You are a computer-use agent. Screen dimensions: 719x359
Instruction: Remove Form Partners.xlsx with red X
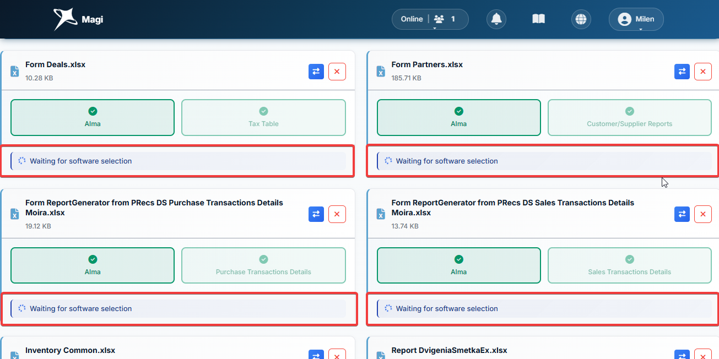coord(703,72)
